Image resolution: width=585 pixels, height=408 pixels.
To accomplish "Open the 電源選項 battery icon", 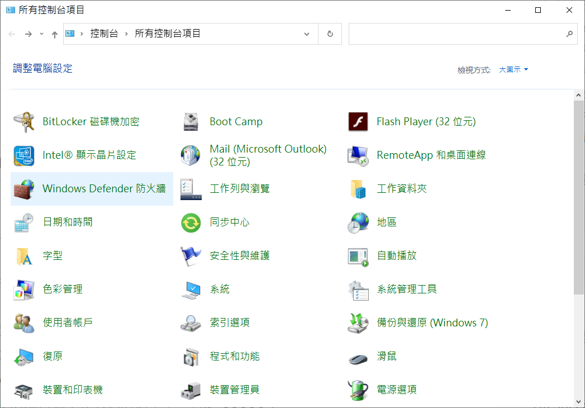I will (x=358, y=391).
